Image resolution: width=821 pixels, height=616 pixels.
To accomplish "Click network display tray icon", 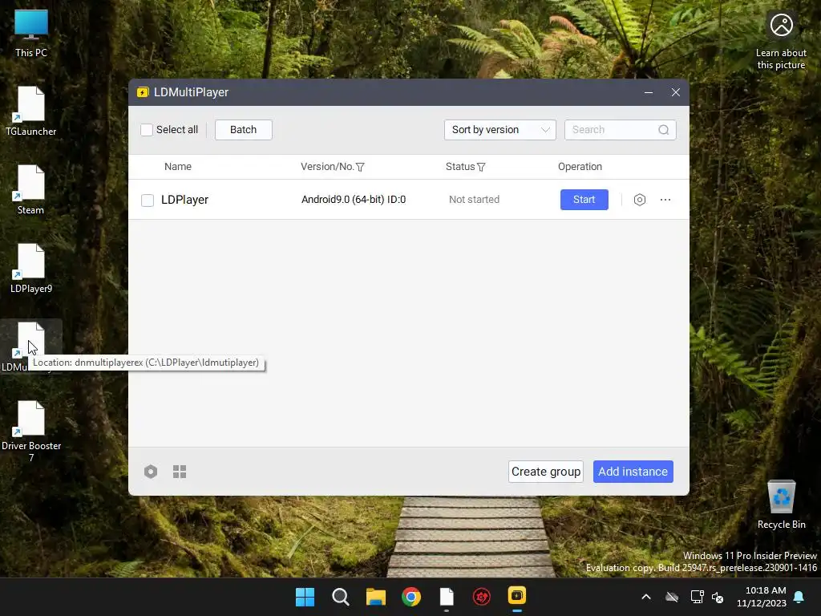I will tap(697, 597).
